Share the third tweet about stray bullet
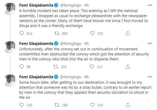This screenshot has height=110, width=157. coord(127,105)
